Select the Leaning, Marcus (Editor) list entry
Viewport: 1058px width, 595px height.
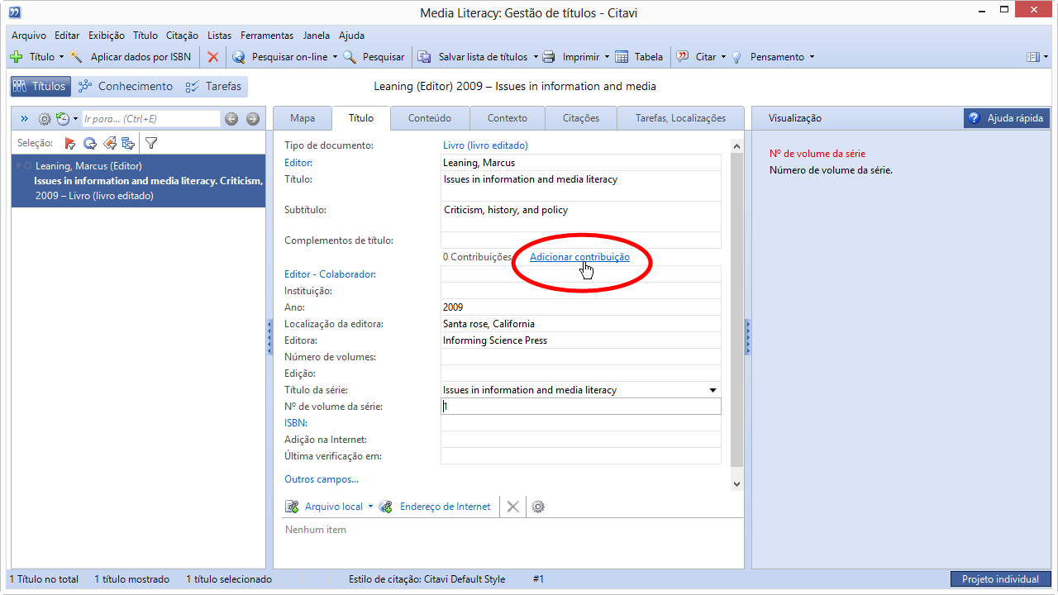point(138,181)
